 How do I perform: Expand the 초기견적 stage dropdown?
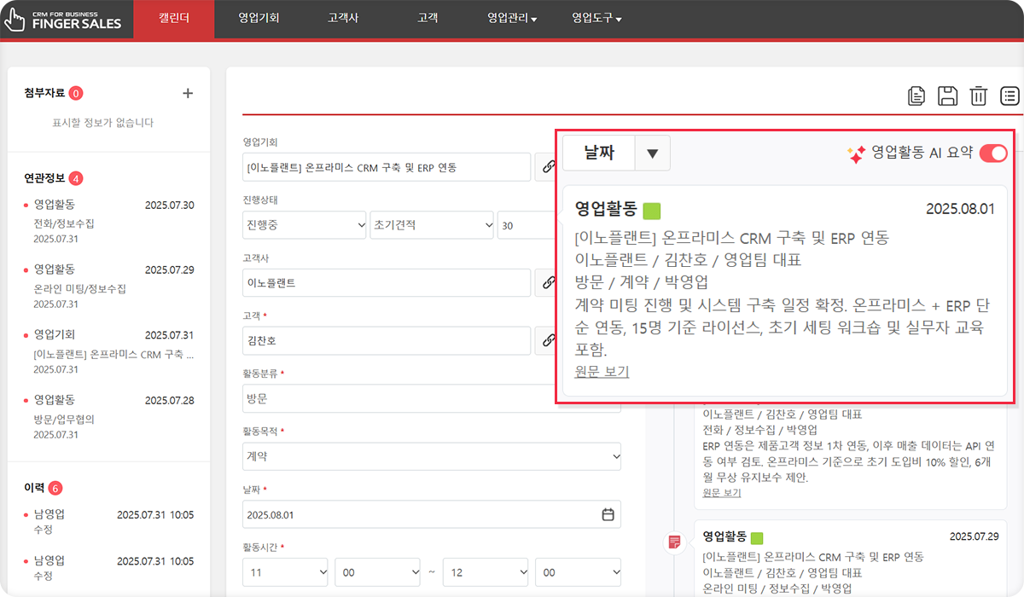(432, 225)
